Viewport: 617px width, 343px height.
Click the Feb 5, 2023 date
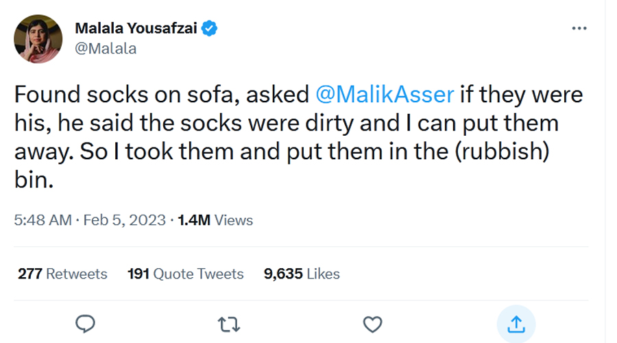coord(126,220)
